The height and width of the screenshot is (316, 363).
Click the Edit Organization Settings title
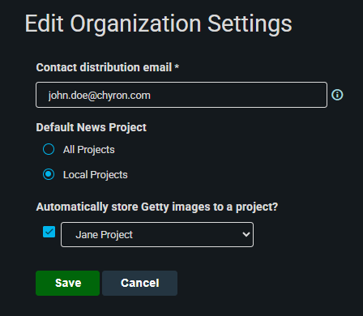(159, 23)
